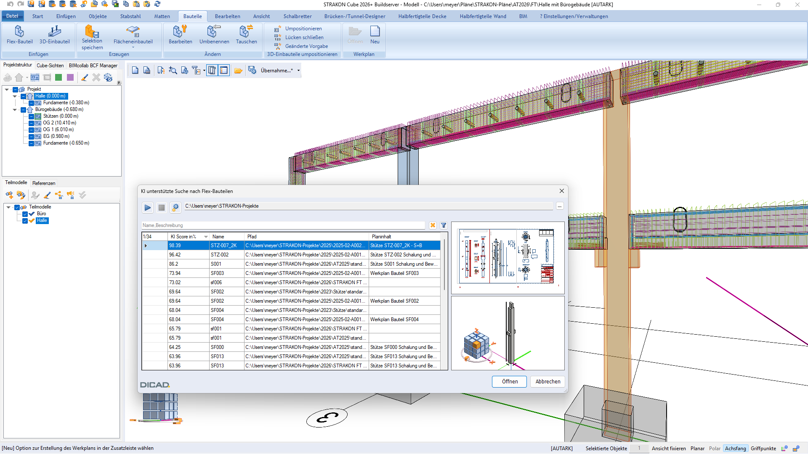Open the Übernahme dropdown arrow

point(299,71)
